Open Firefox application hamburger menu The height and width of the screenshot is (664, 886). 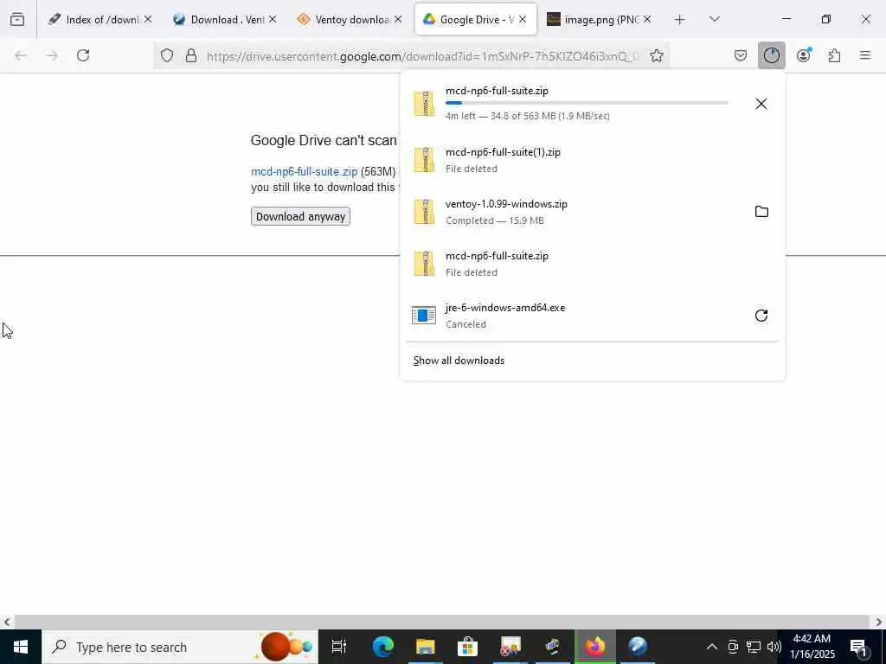tap(865, 55)
